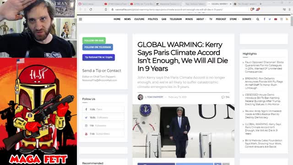Image resolution: width=293 pixels, height=165 pixels.
Task: Open the Fauci Opposed Ebola Quarantines highlight
Action: (264, 67)
